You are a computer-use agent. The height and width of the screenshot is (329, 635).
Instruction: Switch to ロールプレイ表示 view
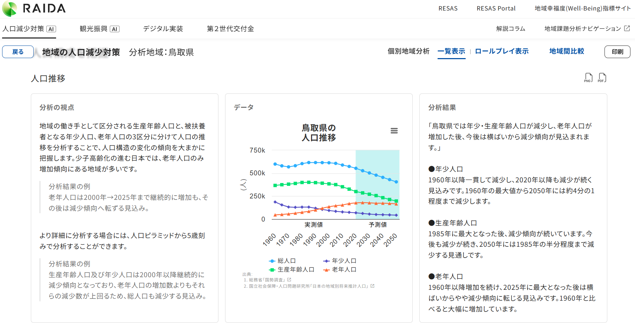pos(501,51)
